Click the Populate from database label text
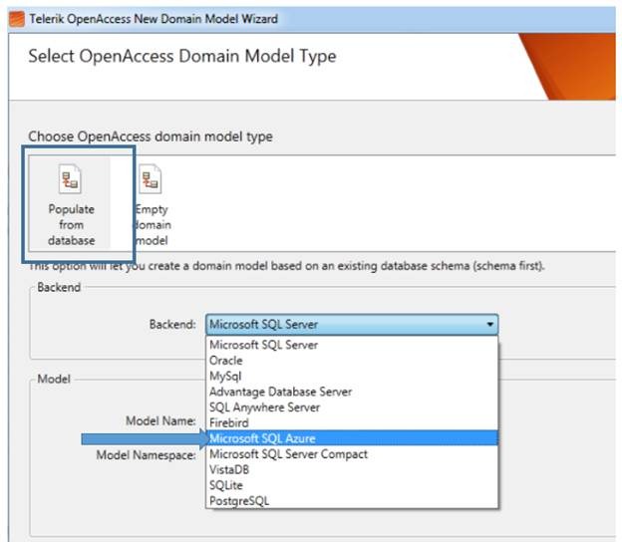 coord(71,225)
